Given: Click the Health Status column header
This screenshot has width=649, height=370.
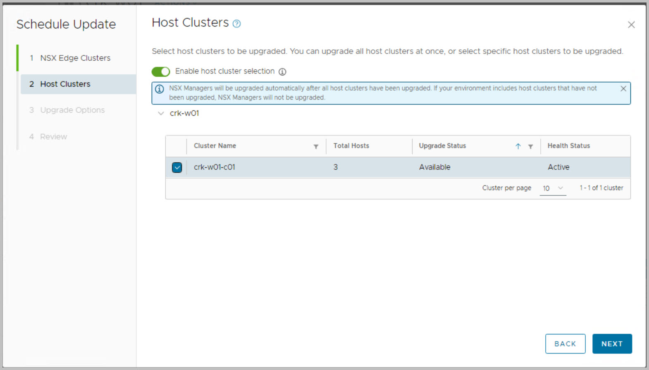Looking at the screenshot, I should [568, 146].
